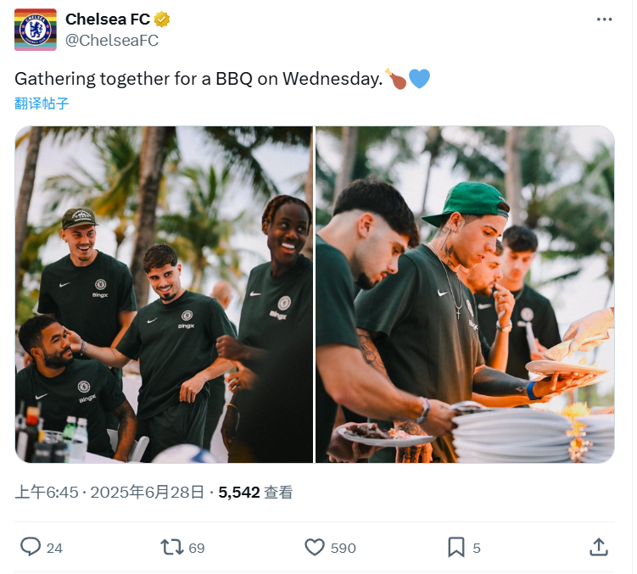
Task: Open the repost arrows menu
Action: coord(172,547)
